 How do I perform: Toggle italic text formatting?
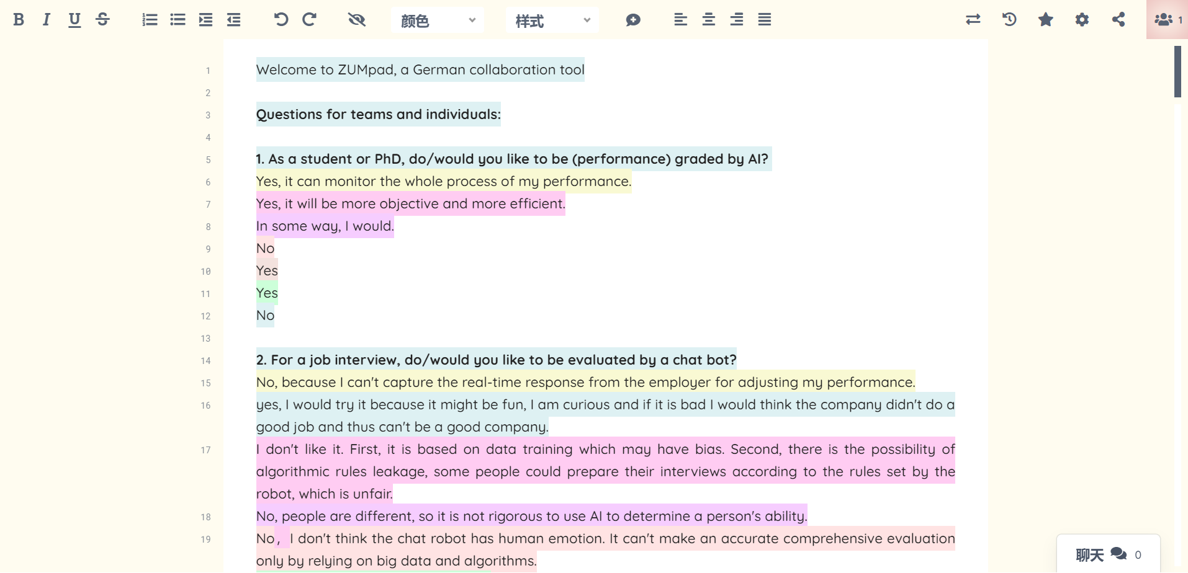point(47,20)
